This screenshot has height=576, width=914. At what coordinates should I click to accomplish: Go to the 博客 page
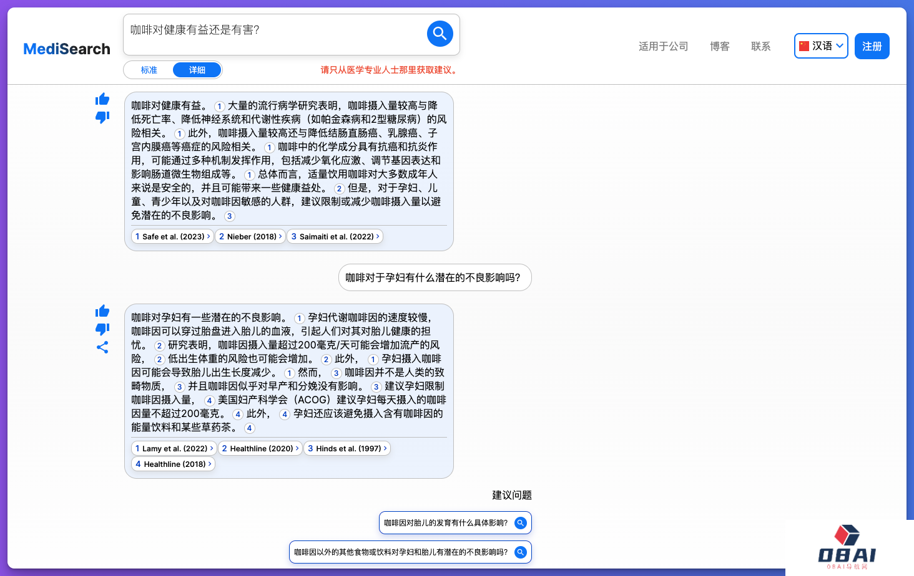[x=719, y=46]
